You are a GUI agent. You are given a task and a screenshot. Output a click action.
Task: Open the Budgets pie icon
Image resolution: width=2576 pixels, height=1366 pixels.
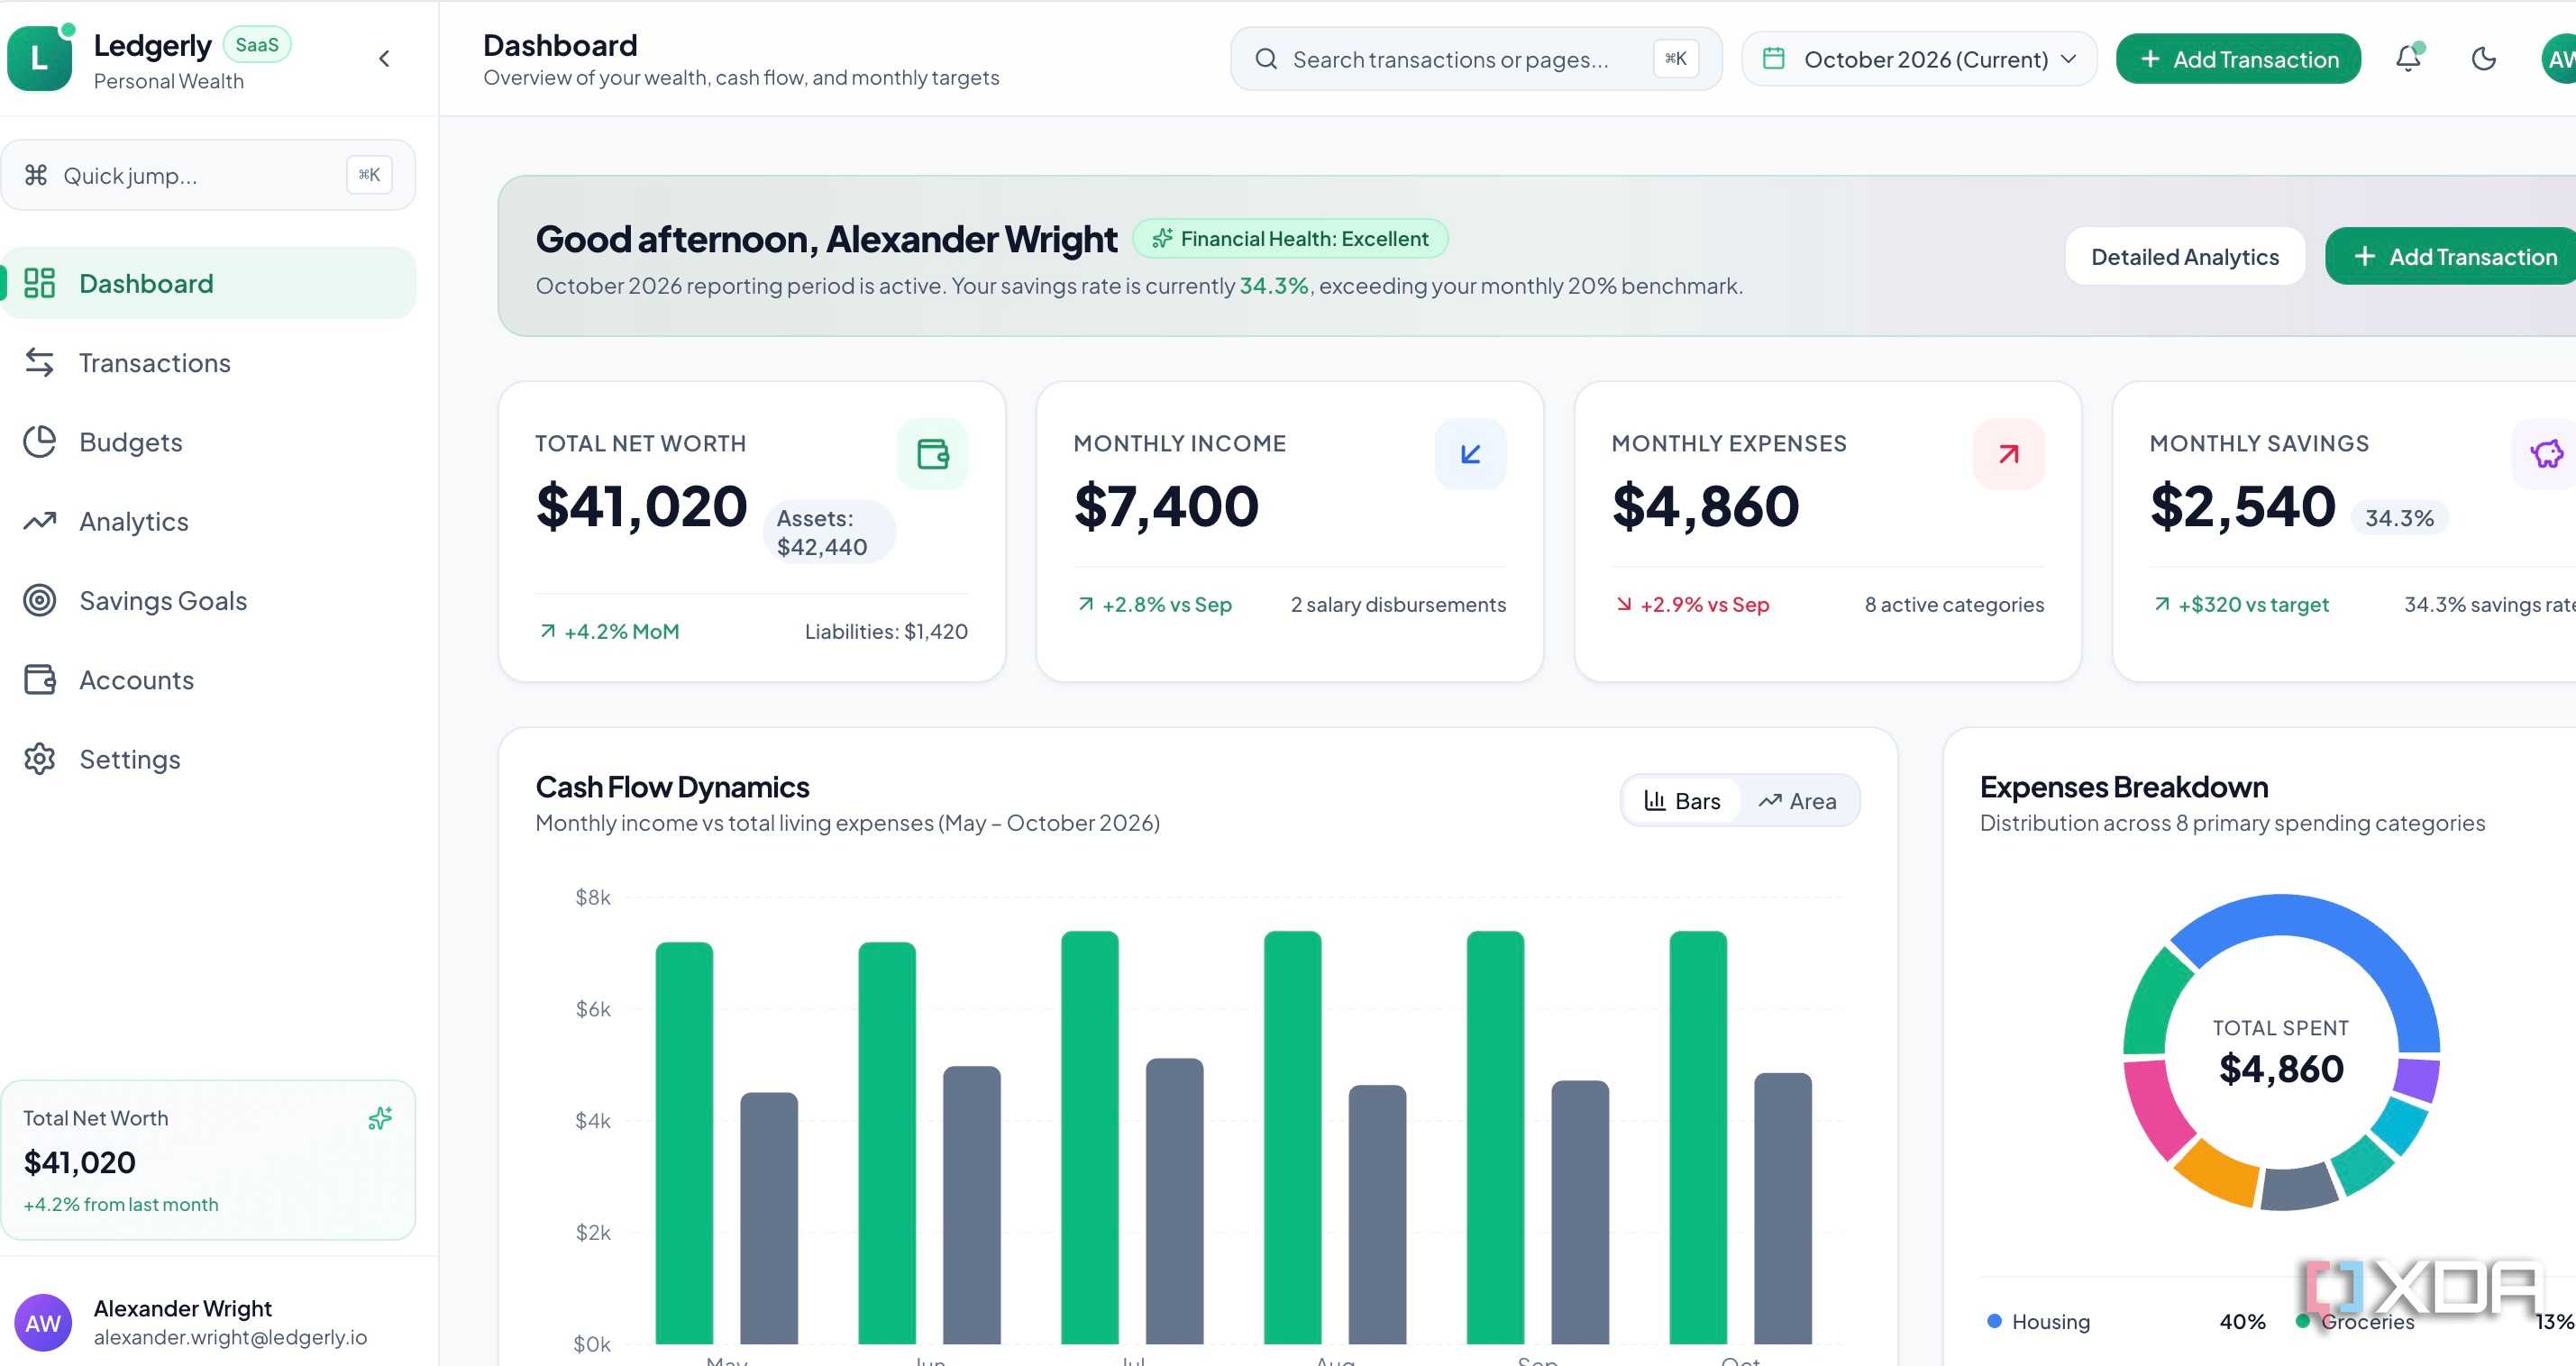(40, 442)
